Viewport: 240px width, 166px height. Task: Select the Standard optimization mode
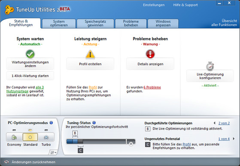click(x=30, y=137)
